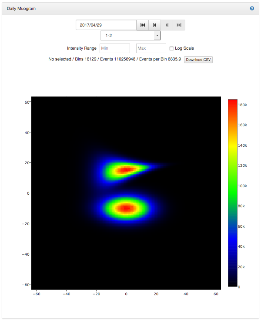The width and height of the screenshot is (261, 321).
Task: Click the lower red hotspot in heatmap
Action: (126, 208)
